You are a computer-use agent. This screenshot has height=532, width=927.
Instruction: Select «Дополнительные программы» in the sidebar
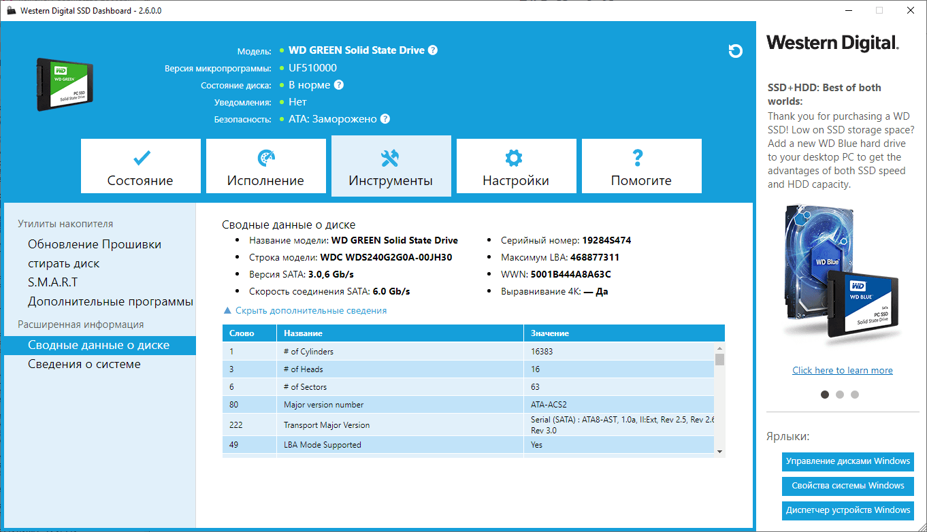111,301
